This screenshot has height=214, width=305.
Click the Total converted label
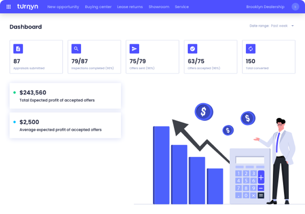[x=257, y=68]
